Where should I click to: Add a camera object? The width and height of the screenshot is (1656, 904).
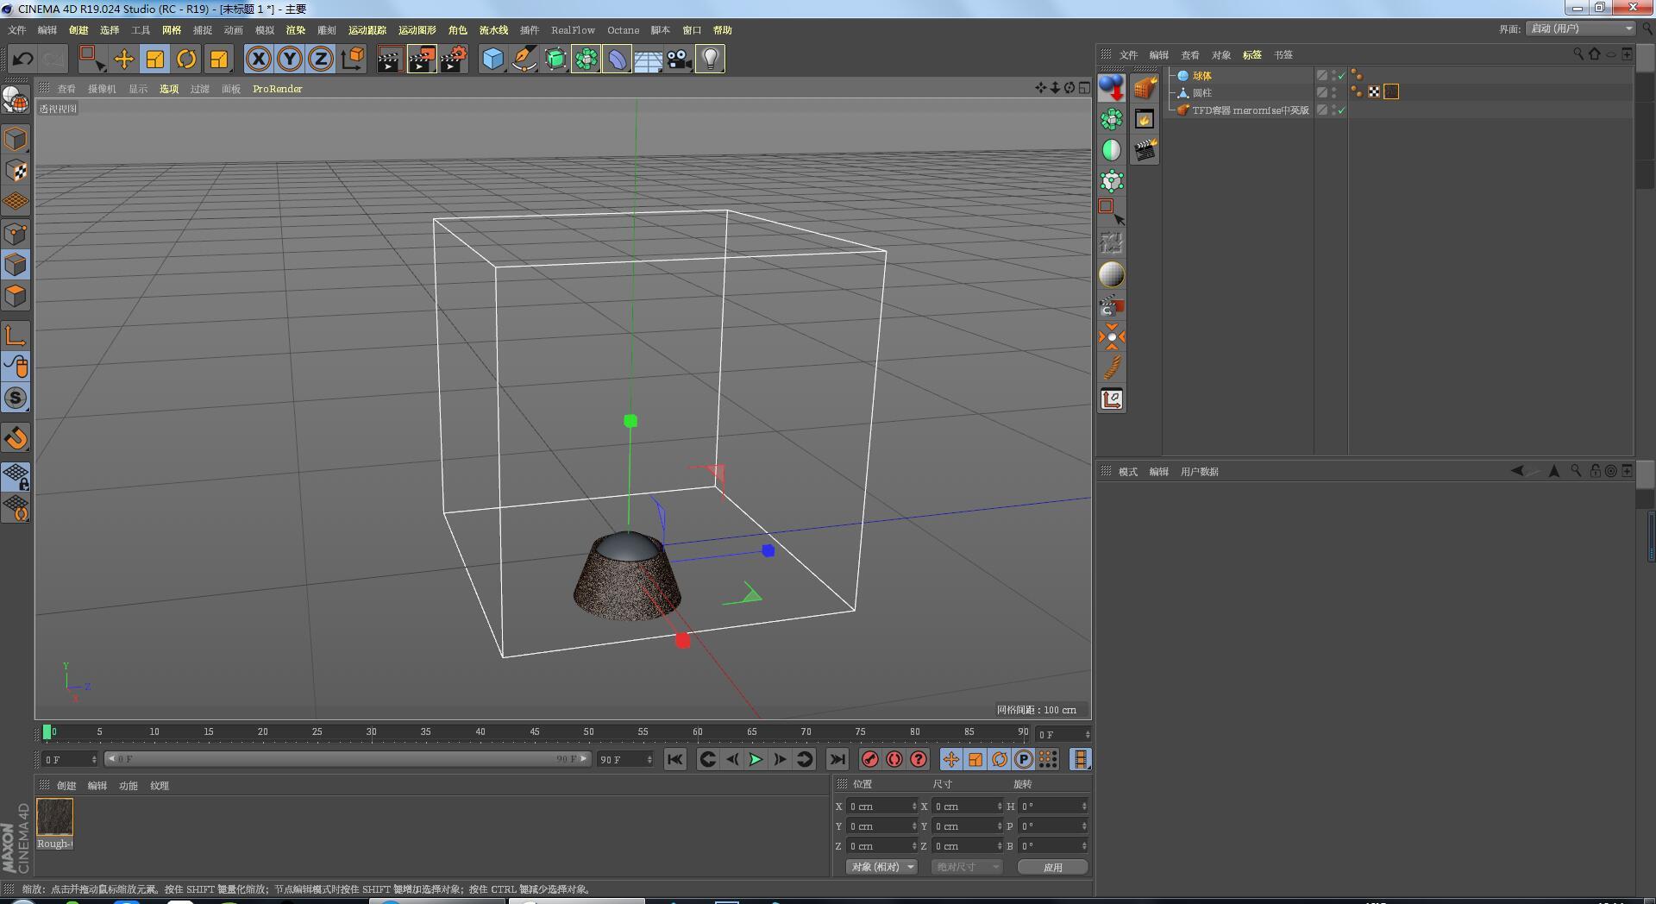[x=679, y=60]
